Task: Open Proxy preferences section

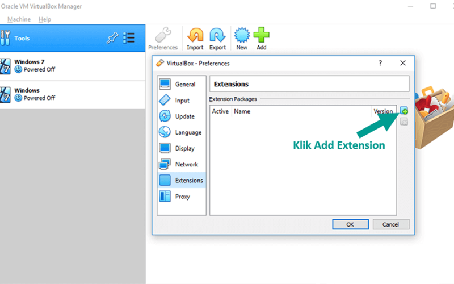Action: coord(182,196)
